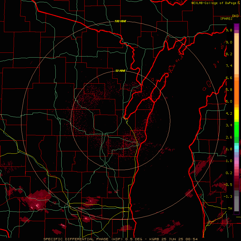Click the NEXLAB-College of DuPage credit text

(x=214, y=3)
